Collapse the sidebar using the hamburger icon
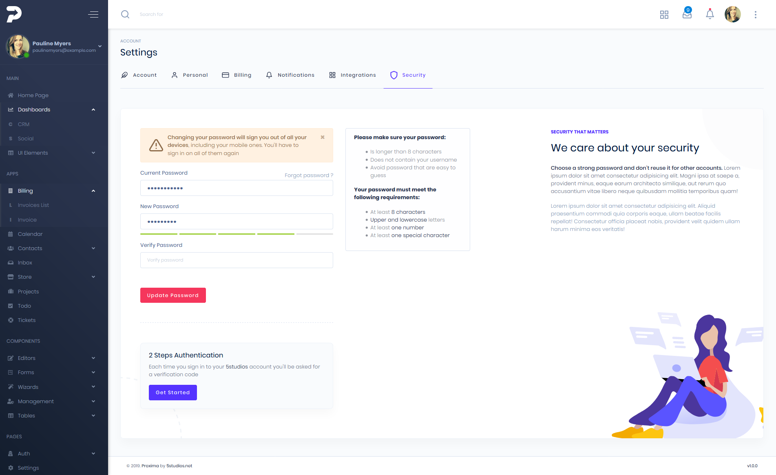776x475 pixels. click(93, 14)
